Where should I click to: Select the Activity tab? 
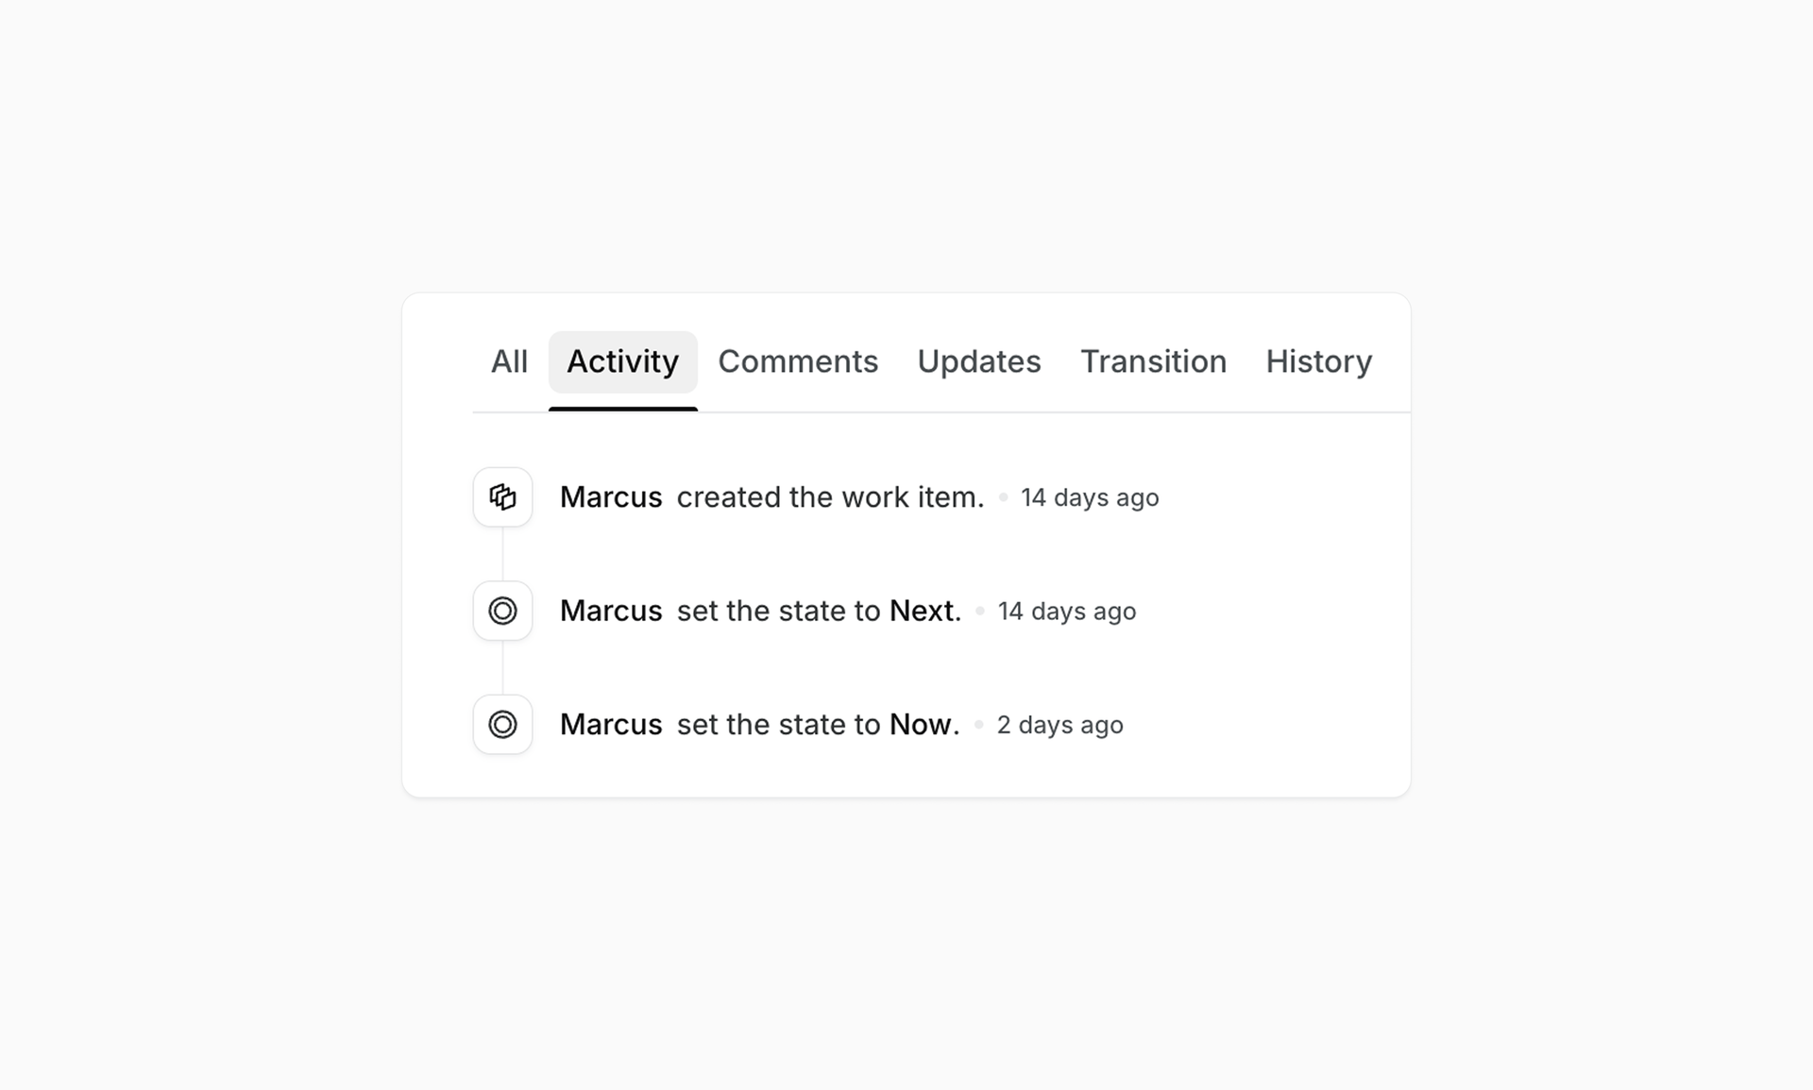click(622, 361)
